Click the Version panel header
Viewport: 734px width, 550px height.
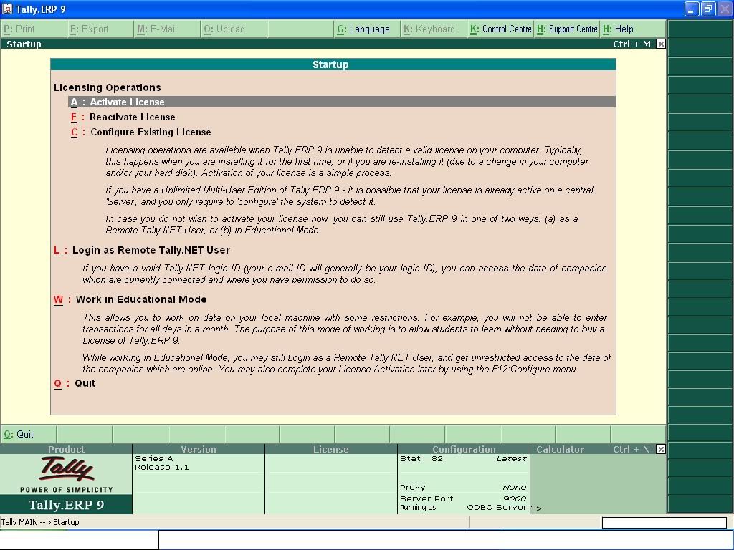tap(199, 449)
